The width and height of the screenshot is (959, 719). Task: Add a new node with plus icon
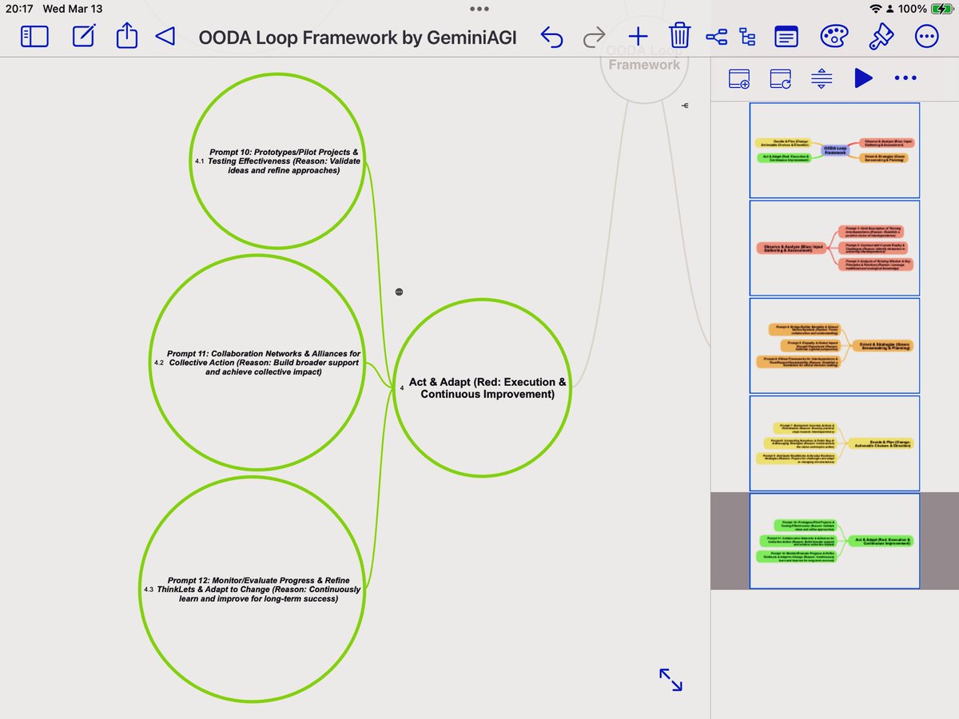coord(638,36)
